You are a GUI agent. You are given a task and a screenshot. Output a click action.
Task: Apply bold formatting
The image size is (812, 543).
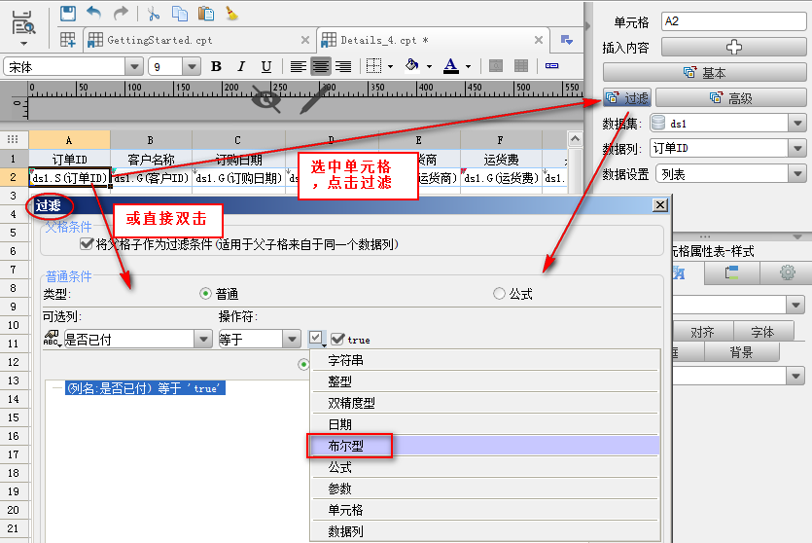[216, 66]
